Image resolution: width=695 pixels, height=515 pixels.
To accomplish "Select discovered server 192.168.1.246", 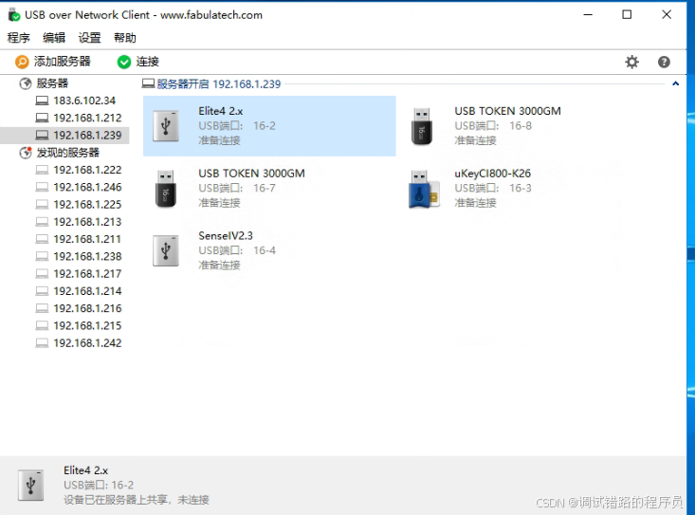I will [87, 187].
